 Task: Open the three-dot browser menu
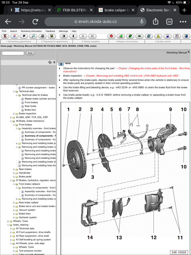point(183,22)
